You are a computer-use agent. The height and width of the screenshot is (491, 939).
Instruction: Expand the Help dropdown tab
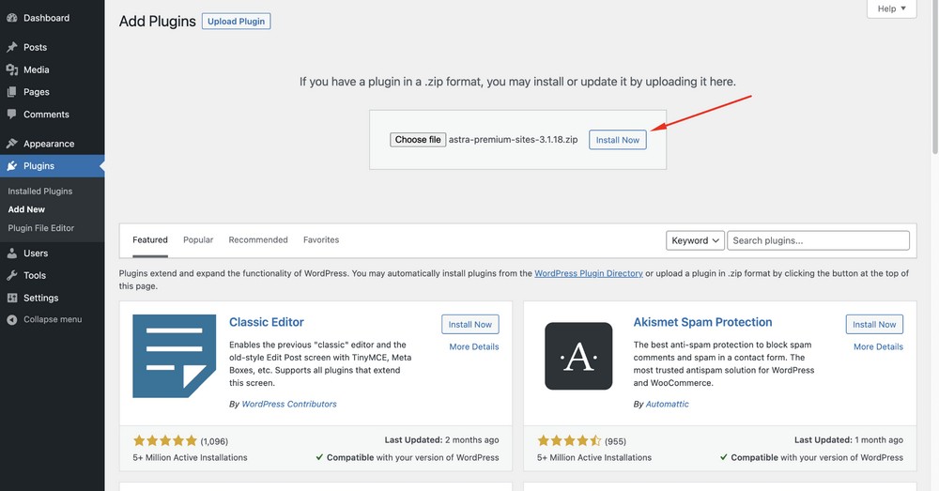click(892, 8)
